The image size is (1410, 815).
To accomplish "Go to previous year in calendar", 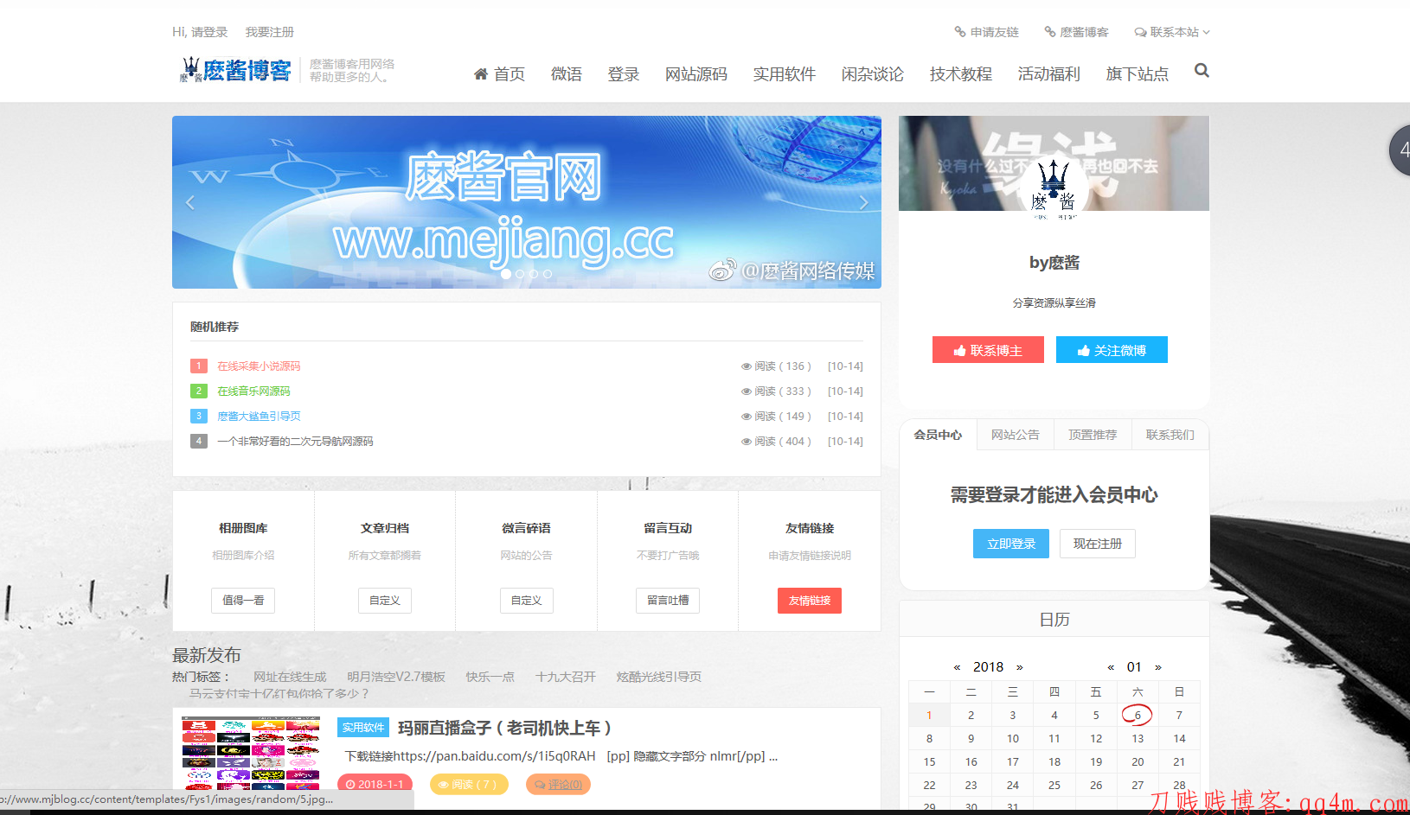I will [957, 667].
